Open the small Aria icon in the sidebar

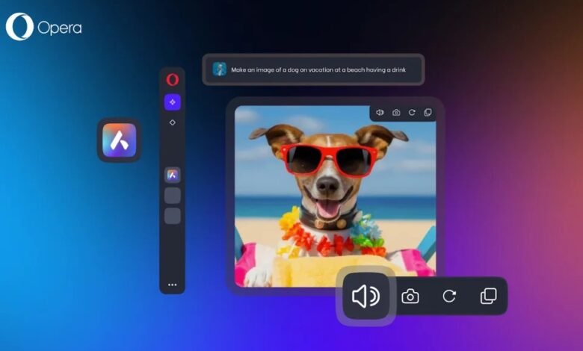coord(173,175)
